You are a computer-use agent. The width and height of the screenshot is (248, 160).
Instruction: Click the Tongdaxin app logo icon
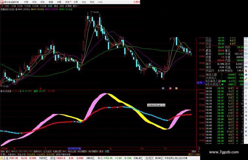pyautogui.click(x=2, y=2)
